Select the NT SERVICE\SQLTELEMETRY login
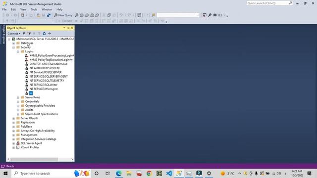 pyautogui.click(x=47, y=81)
